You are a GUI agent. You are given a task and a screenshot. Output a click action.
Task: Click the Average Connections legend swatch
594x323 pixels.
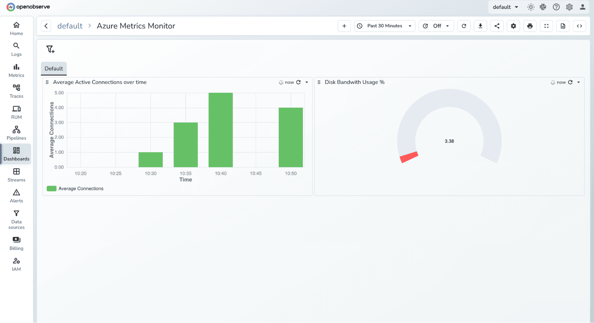tap(51, 188)
